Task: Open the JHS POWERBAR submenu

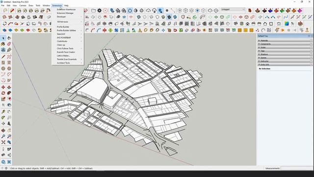Action: pyautogui.click(x=68, y=37)
